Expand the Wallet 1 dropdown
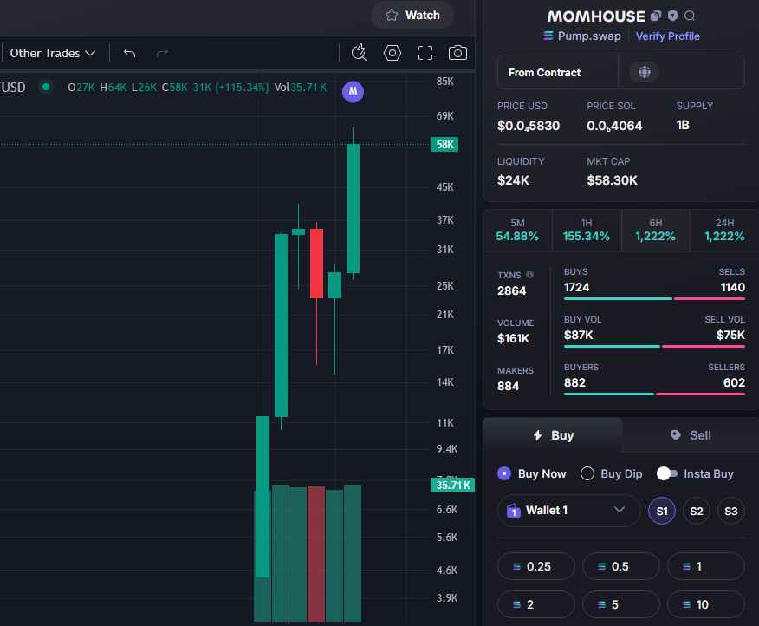Screen dimensions: 759x626 568,511
